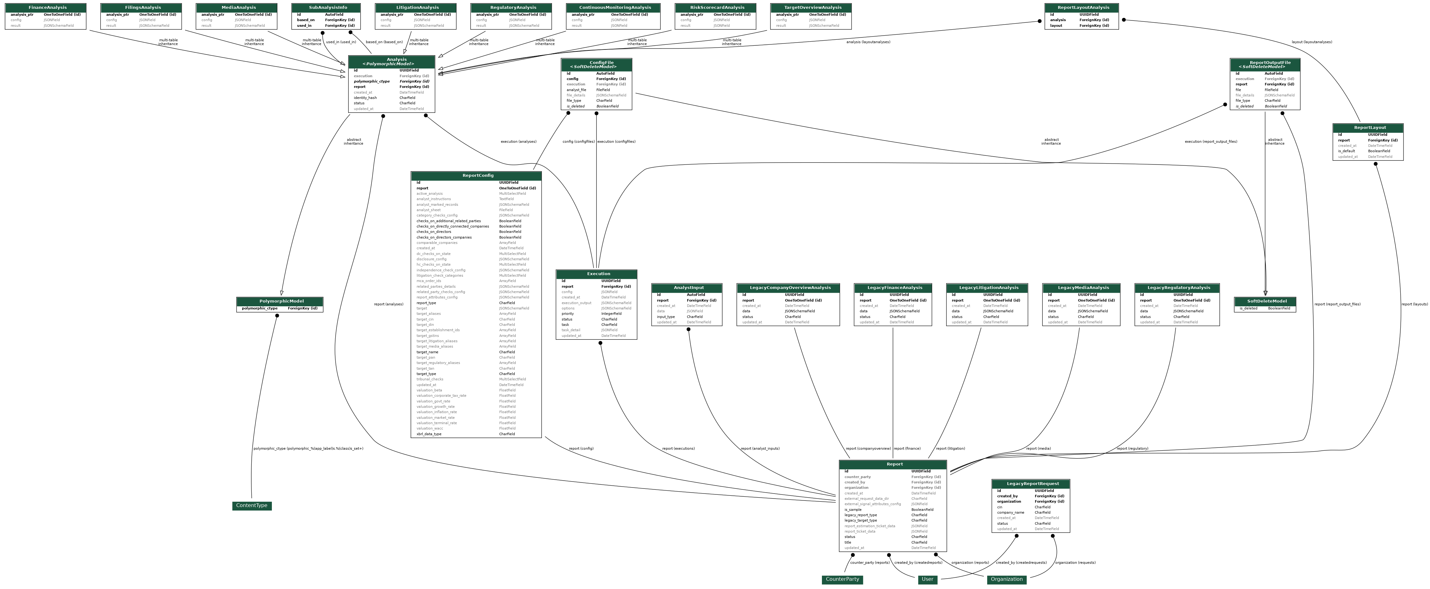This screenshot has width=1430, height=589.
Task: Click the PolymorphicModel table header
Action: (281, 301)
